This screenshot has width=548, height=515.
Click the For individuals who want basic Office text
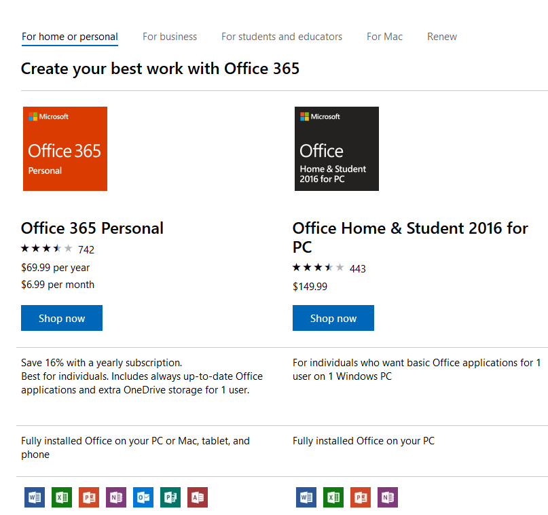[416, 370]
